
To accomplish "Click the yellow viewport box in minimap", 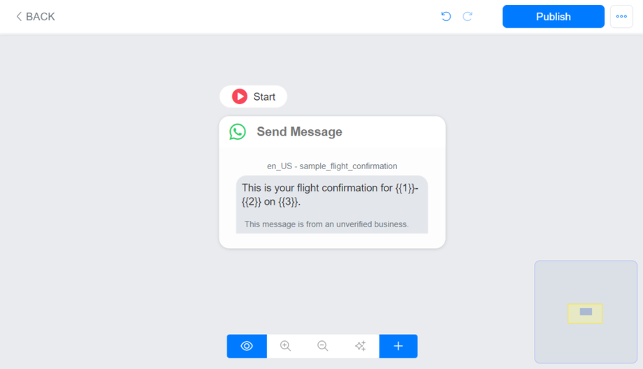I will [585, 314].
